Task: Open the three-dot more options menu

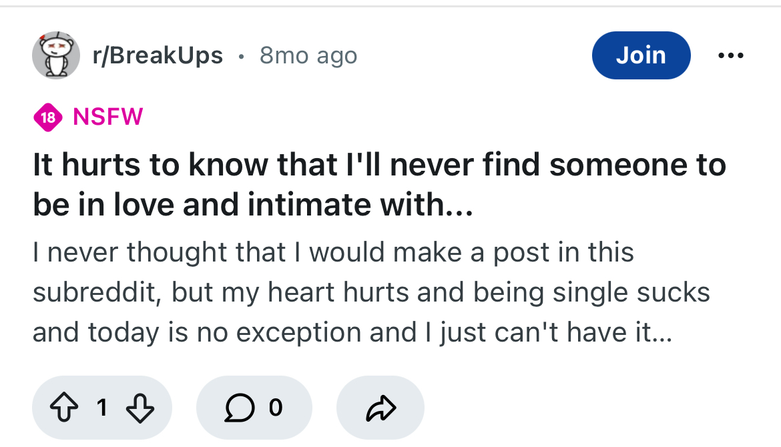Action: (x=730, y=56)
